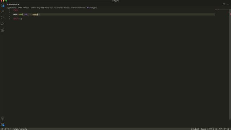Split the editor to the right
This screenshot has height=130, width=231.
click(224, 4)
